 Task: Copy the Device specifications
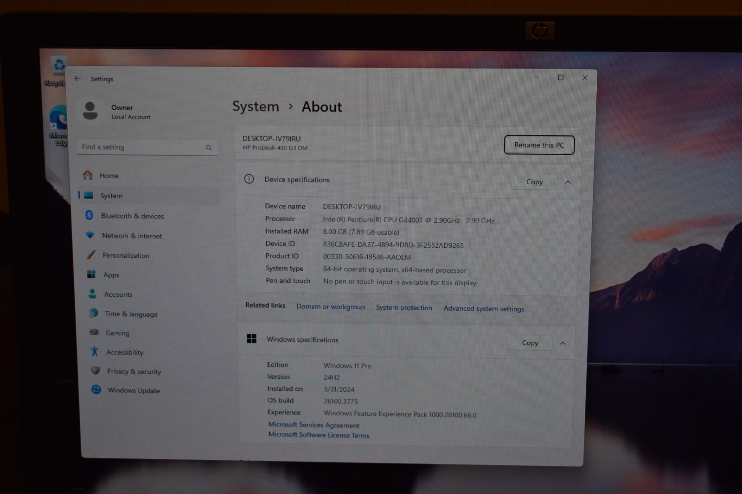point(534,182)
